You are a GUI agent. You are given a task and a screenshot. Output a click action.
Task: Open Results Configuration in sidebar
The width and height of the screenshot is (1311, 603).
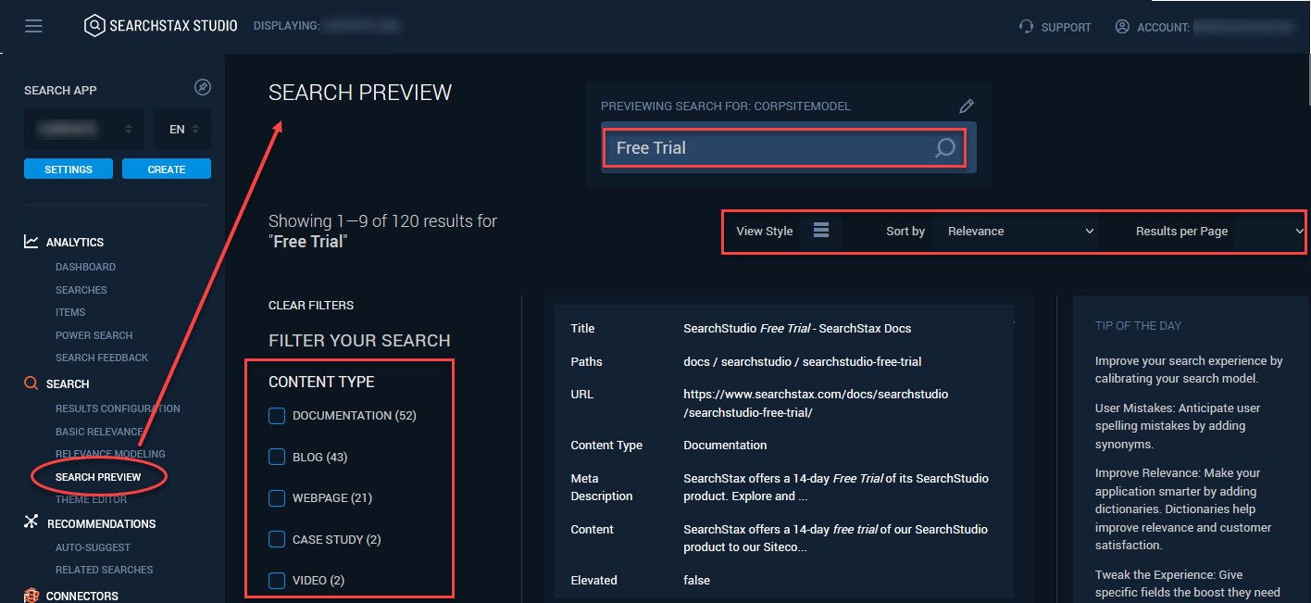(118, 408)
